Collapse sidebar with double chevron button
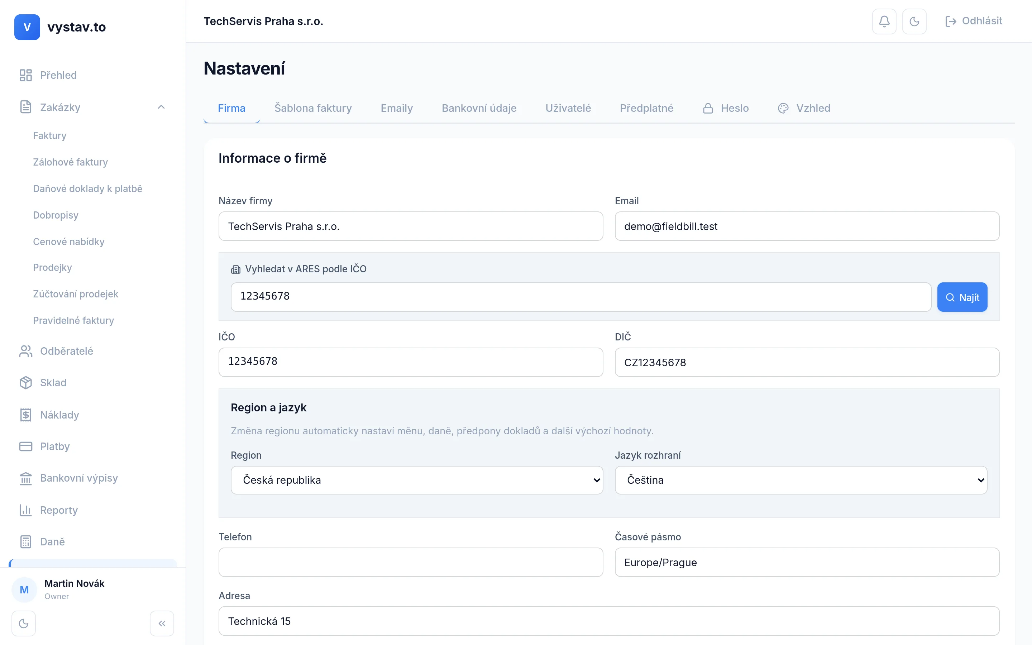 tap(162, 623)
